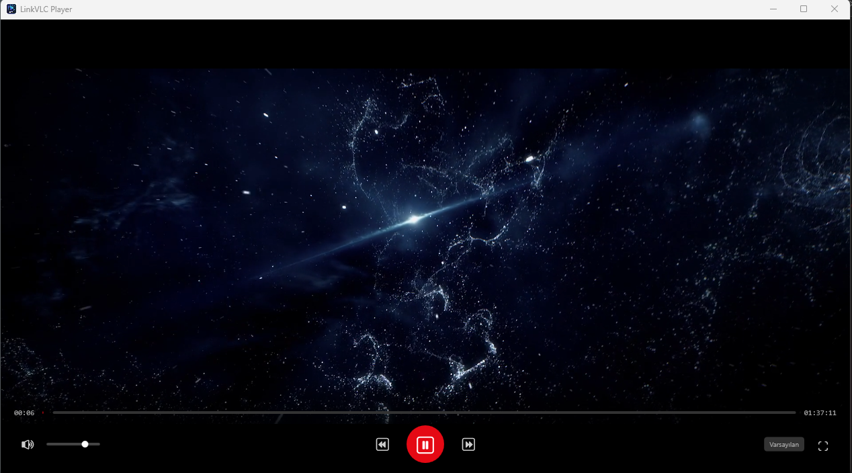
Task: Click the LinkVLC Player window title text
Action: (x=46, y=9)
